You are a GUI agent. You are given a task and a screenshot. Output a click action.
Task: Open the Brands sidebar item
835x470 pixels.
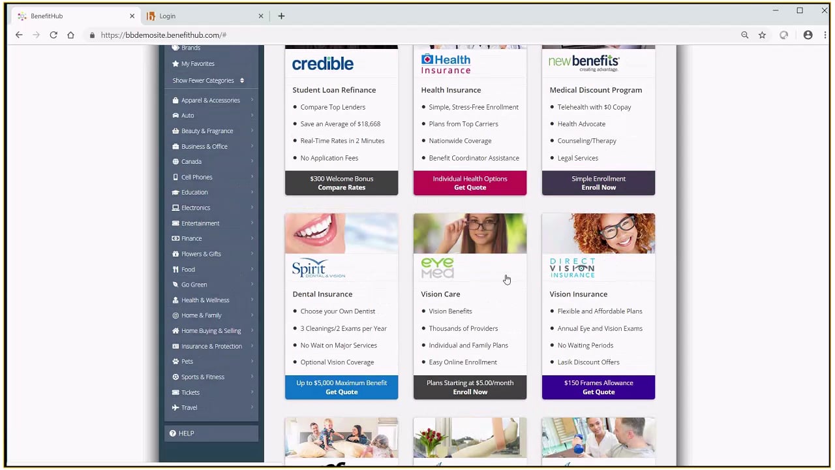pyautogui.click(x=190, y=48)
